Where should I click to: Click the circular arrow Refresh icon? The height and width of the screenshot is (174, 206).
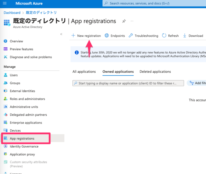[164, 35]
